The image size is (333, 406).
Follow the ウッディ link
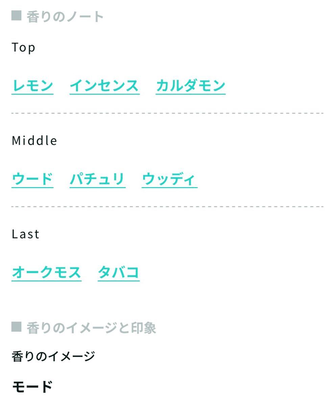(169, 179)
